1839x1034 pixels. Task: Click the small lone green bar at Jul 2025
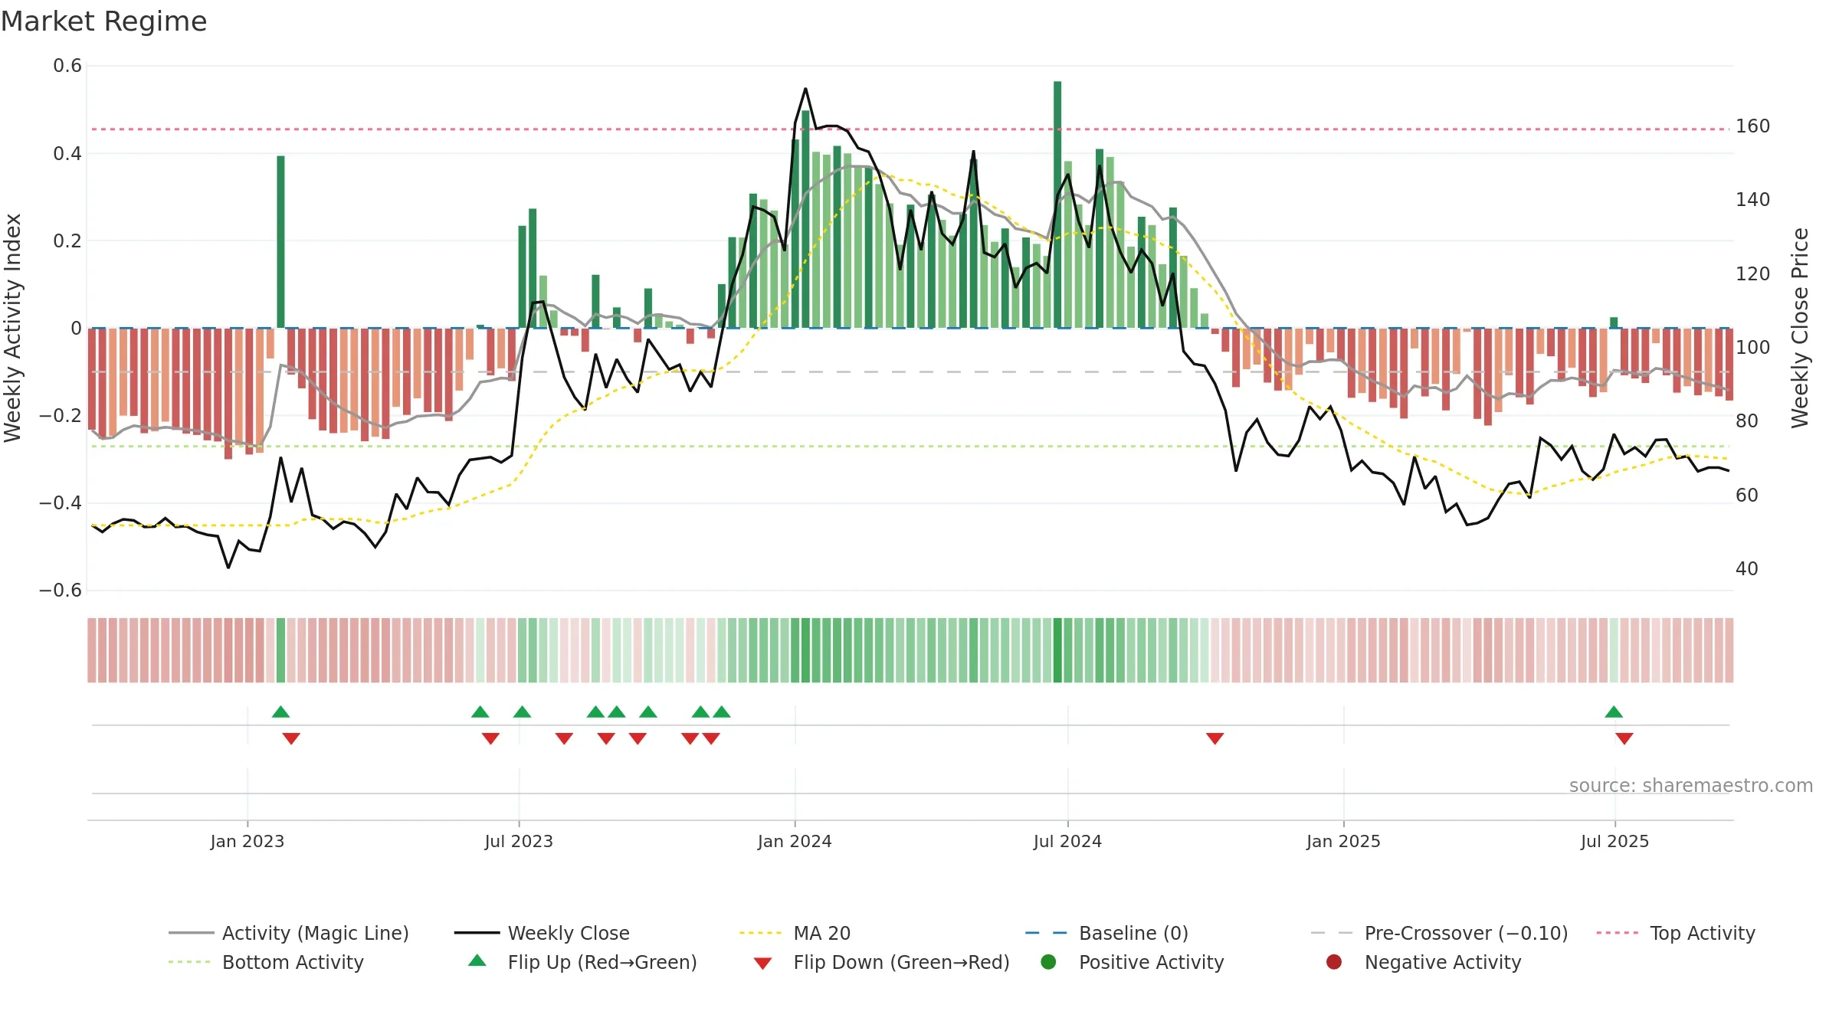pos(1614,322)
